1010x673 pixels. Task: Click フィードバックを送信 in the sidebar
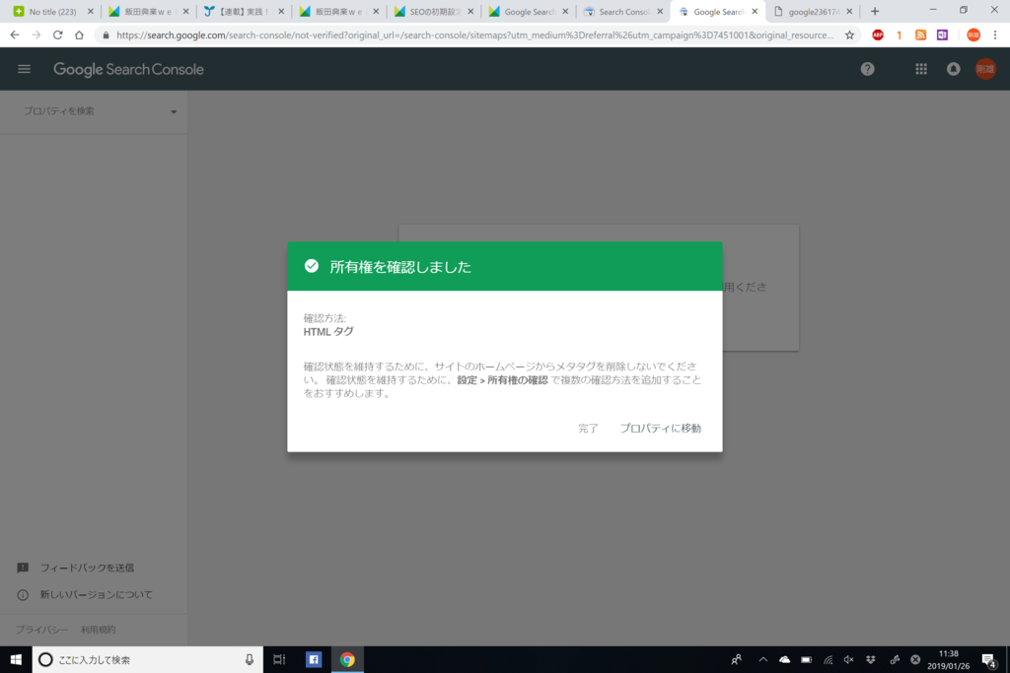87,568
